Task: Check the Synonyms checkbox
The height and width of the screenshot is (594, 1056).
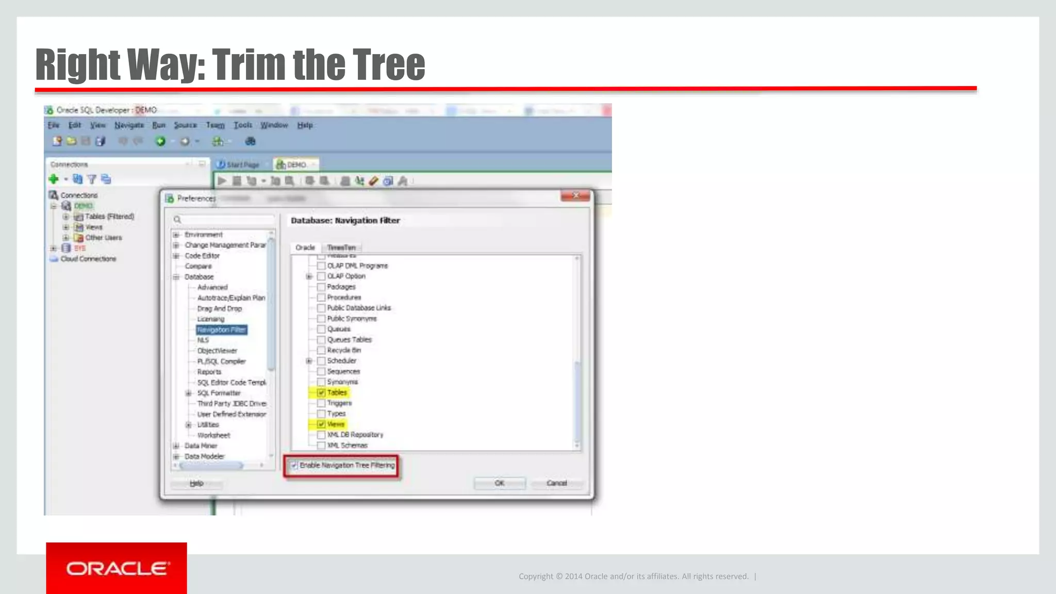Action: tap(321, 382)
